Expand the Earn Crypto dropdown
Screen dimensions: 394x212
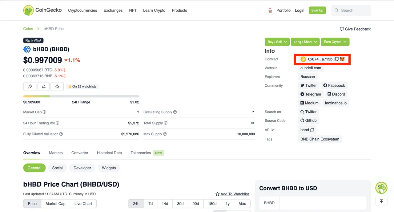[335, 42]
